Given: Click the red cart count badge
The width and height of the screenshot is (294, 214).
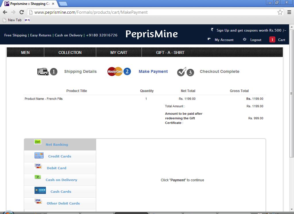Looking at the screenshot, I should click(x=272, y=40).
